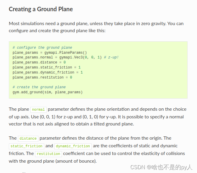Click the inline "static_friction" code label
The height and width of the screenshot is (173, 197).
(x=27, y=146)
